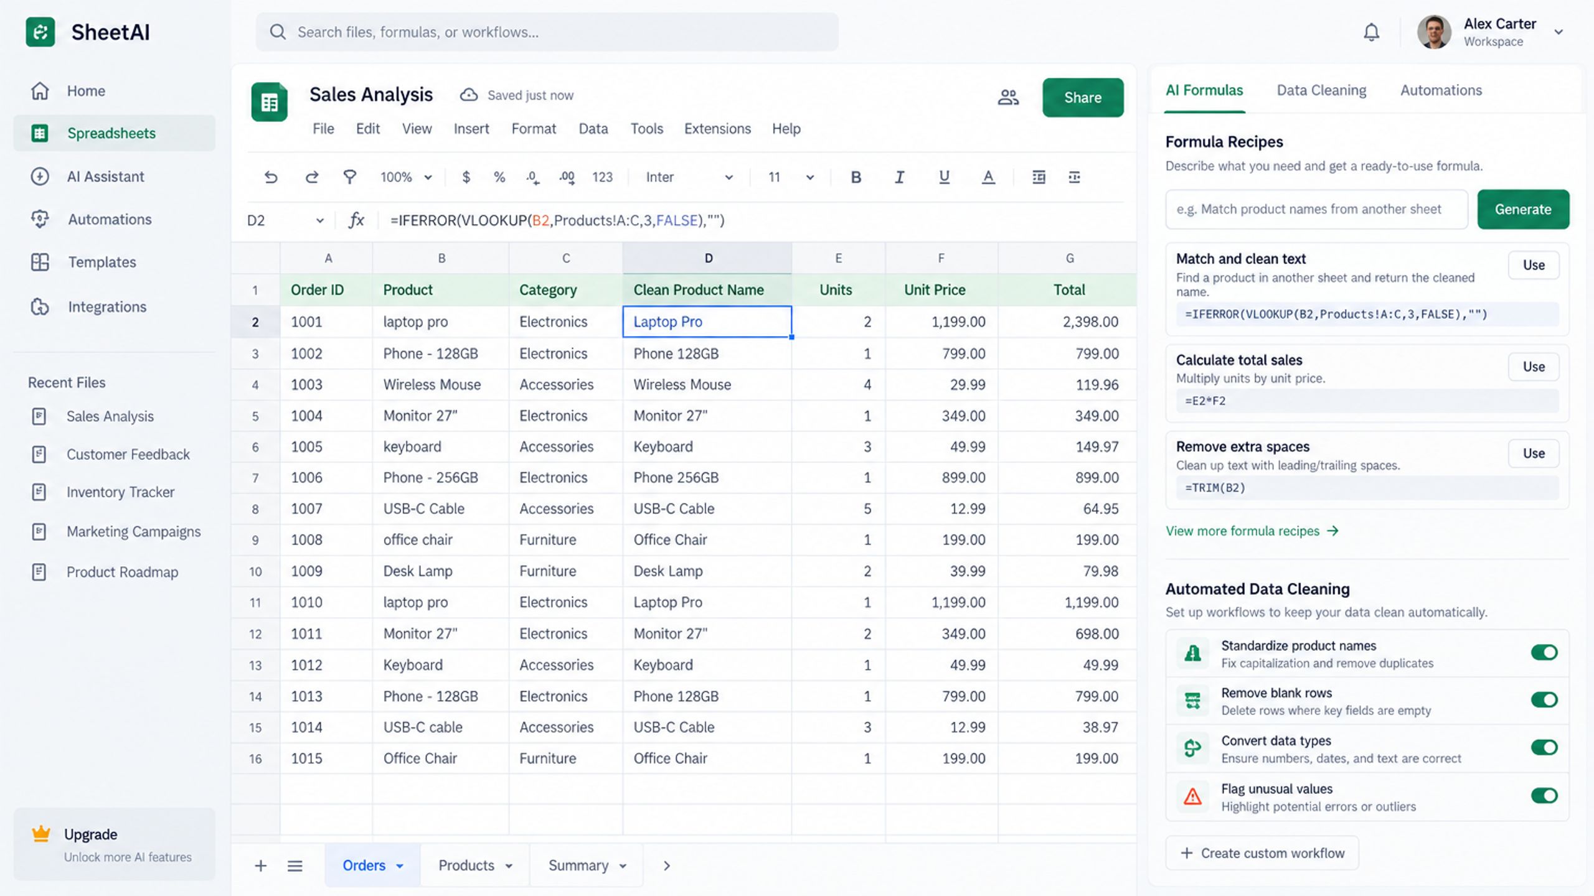The width and height of the screenshot is (1594, 896).
Task: Apply percent format
Action: (x=499, y=177)
